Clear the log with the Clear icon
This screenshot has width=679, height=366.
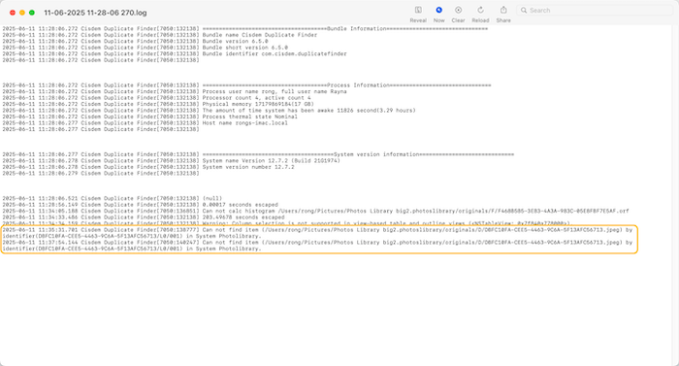458,10
